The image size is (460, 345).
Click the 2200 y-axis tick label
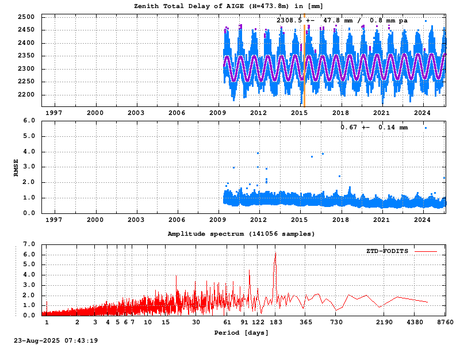coord(26,95)
